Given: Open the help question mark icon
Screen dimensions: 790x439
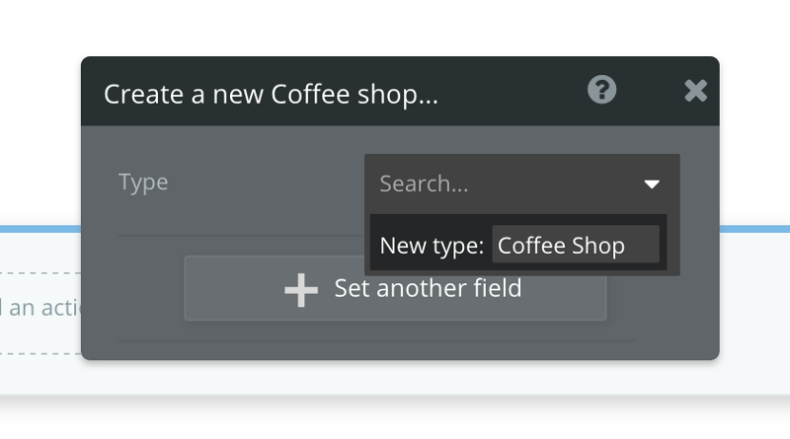Looking at the screenshot, I should 601,92.
